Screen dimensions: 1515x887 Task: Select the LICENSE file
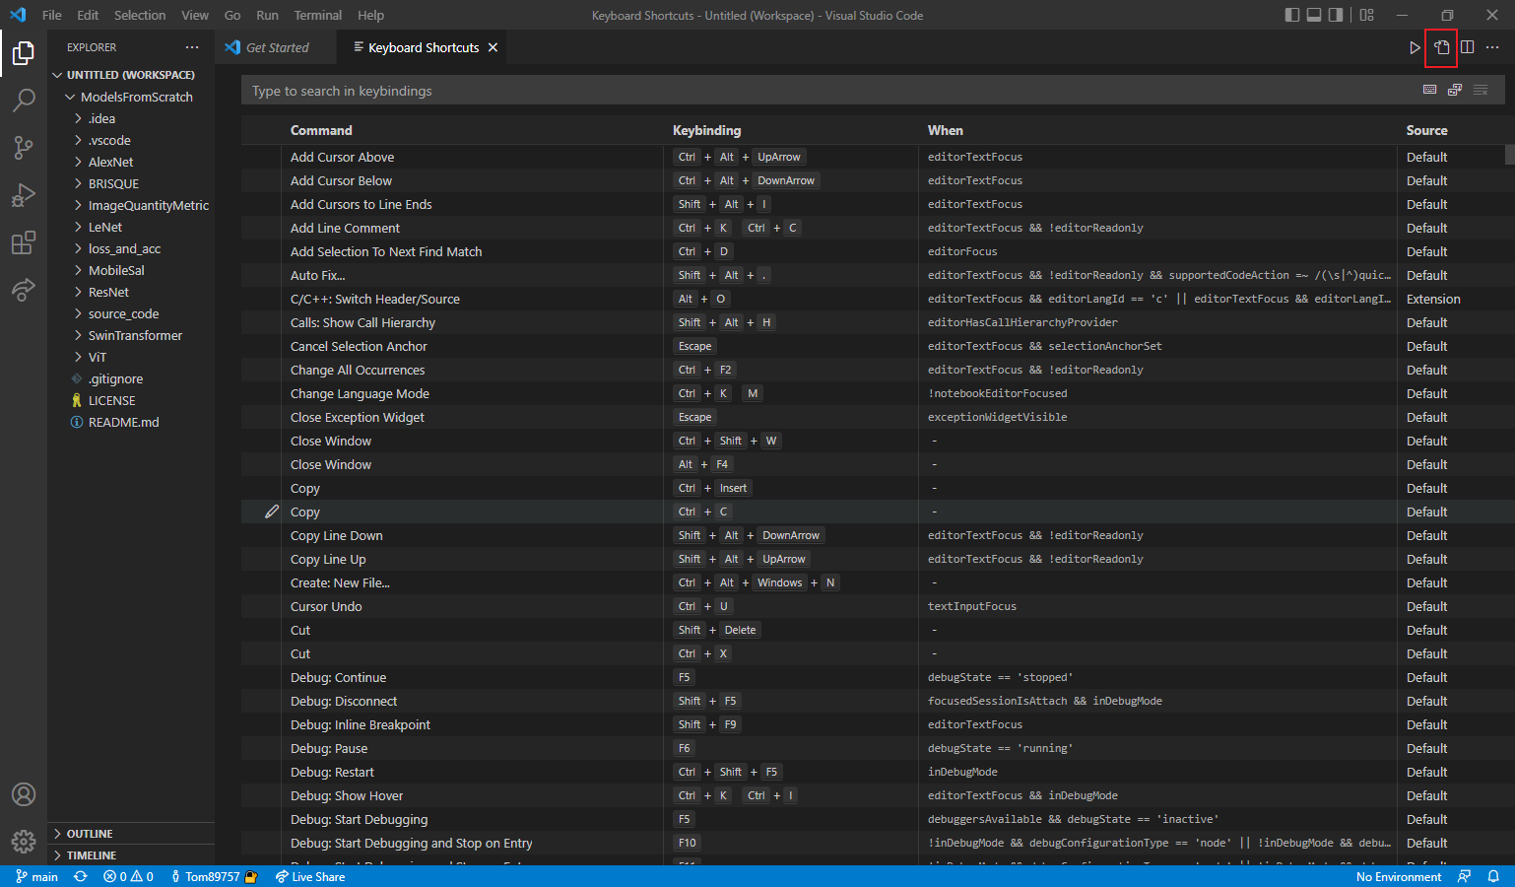pos(131,400)
